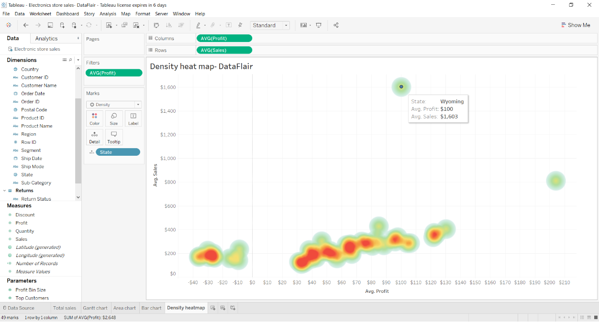Open the Standard fit dropdown
This screenshot has width=599, height=322.
tap(270, 25)
